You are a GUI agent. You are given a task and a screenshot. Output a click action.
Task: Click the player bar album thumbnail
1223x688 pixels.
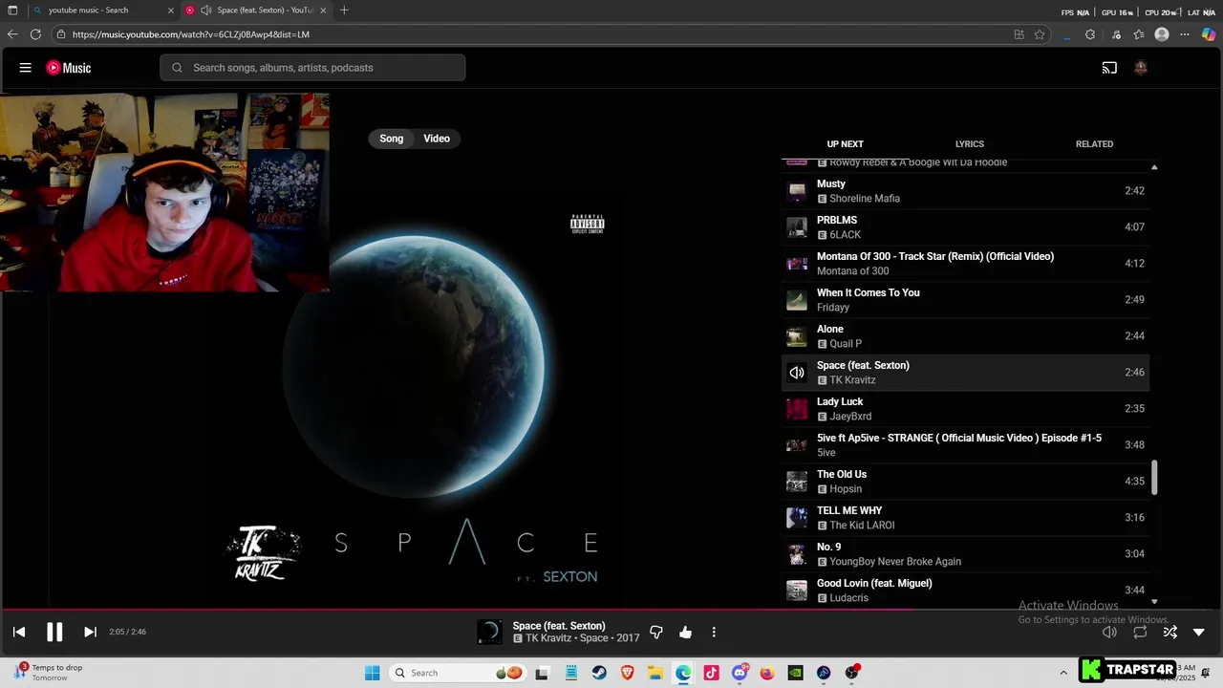(x=489, y=632)
